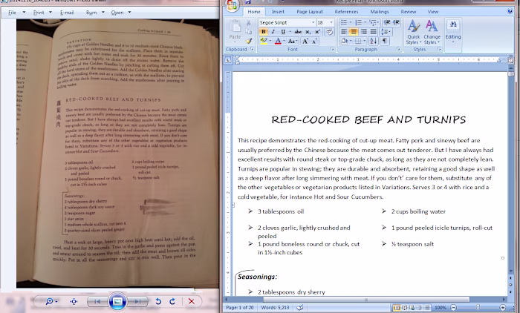This screenshot has height=313, width=520.
Task: Open the Text Highlight Color dropdown arrow
Action: (x=270, y=41)
